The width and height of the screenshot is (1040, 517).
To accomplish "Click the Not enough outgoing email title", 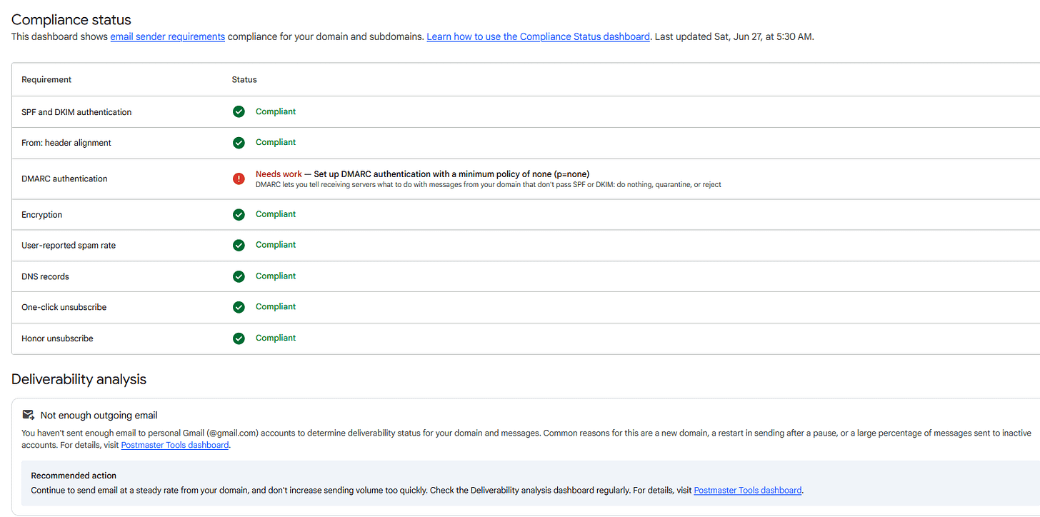I will pyautogui.click(x=99, y=415).
